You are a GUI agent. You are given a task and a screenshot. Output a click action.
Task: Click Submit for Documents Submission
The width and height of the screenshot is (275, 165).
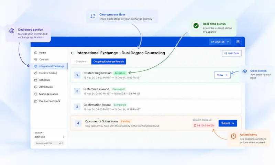point(228,123)
